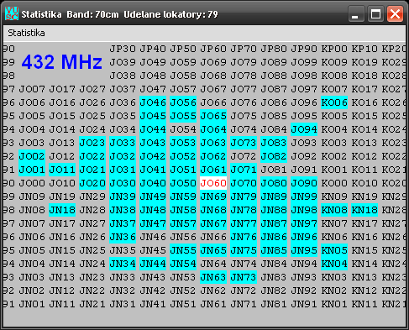This screenshot has height=330, width=409.
Task: Click unworked locator JN83
Action: 274,277
